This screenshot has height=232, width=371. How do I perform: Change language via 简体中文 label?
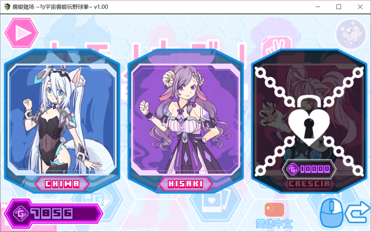pyautogui.click(x=274, y=224)
